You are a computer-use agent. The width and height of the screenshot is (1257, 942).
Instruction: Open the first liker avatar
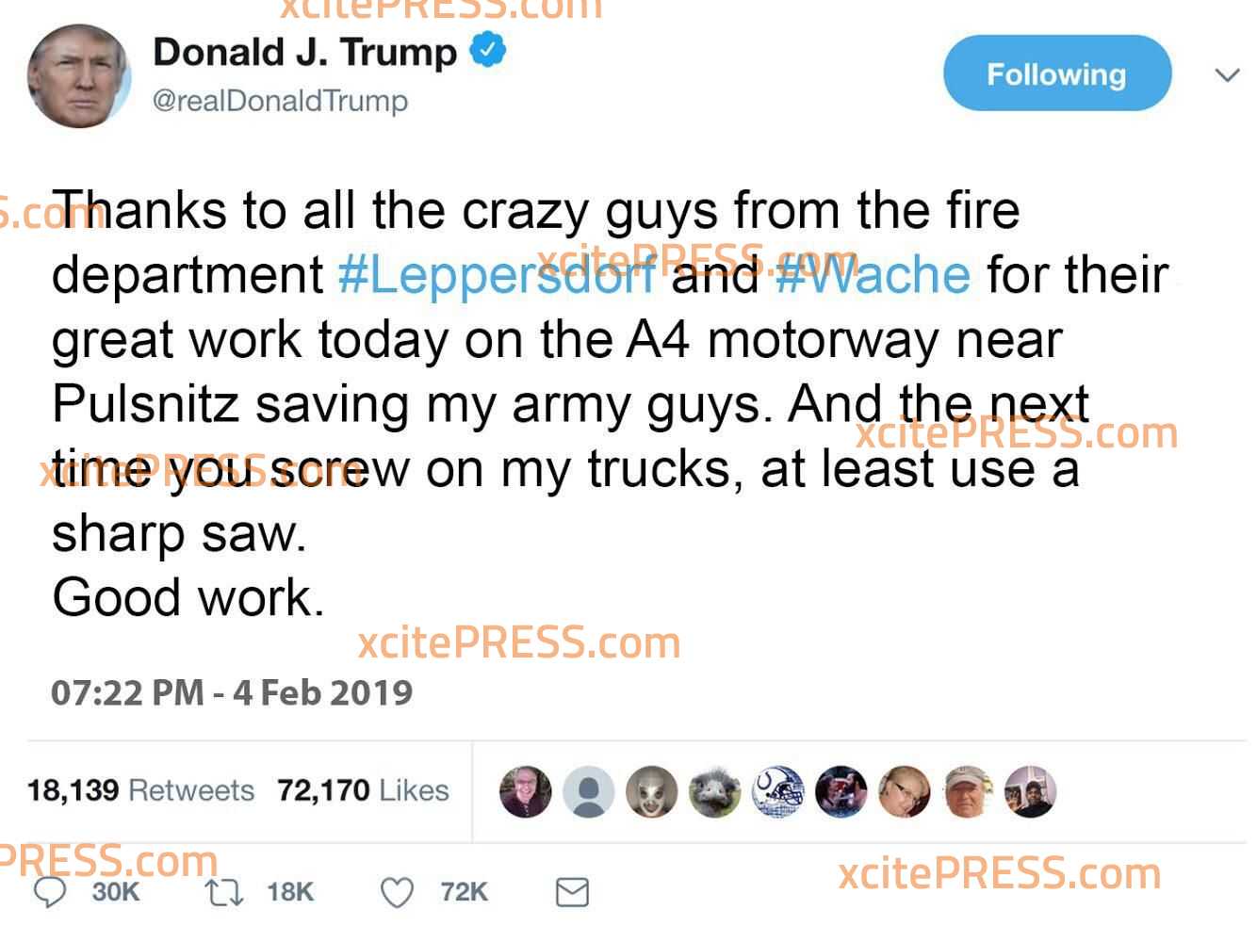(x=526, y=791)
